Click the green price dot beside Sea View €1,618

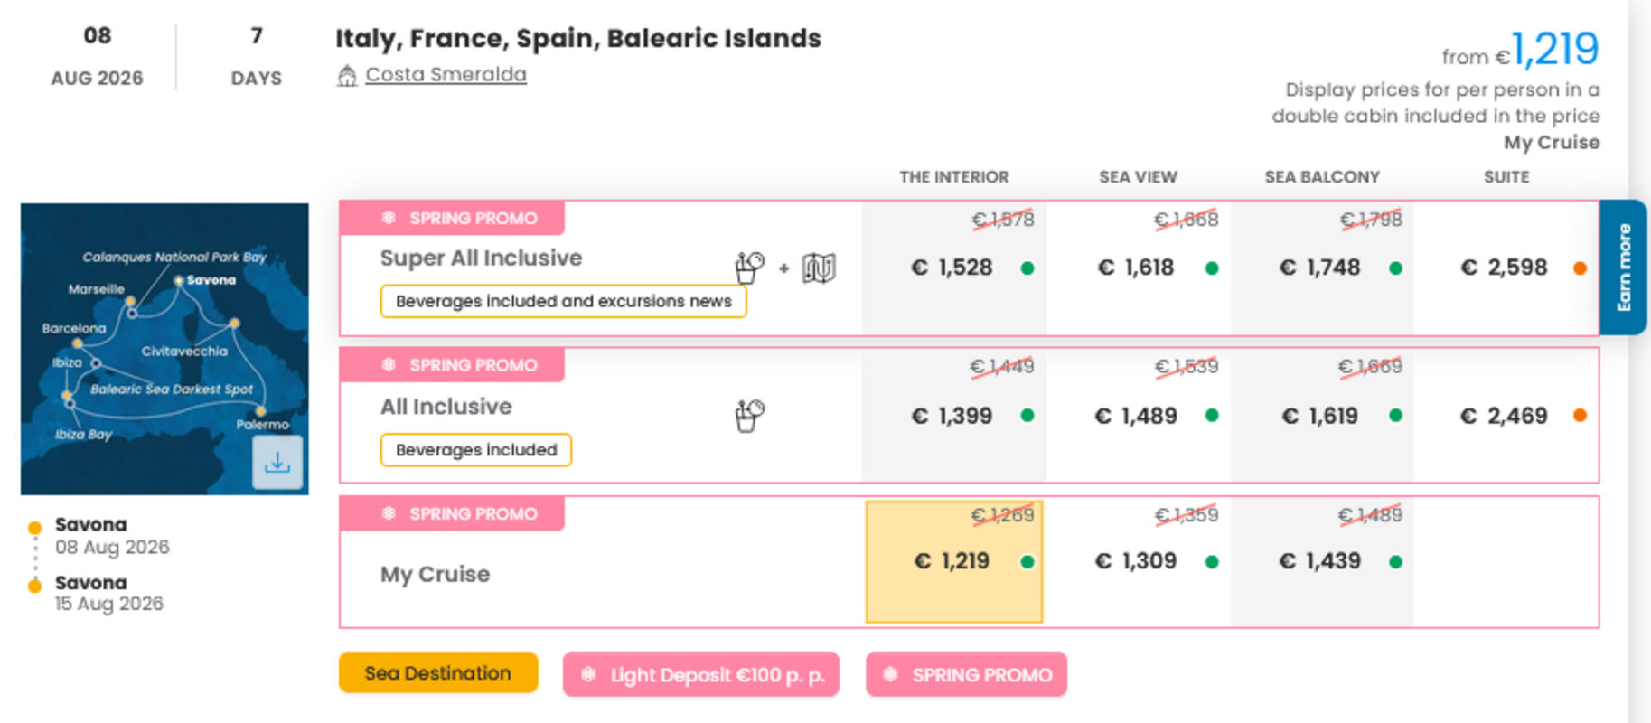(1212, 268)
